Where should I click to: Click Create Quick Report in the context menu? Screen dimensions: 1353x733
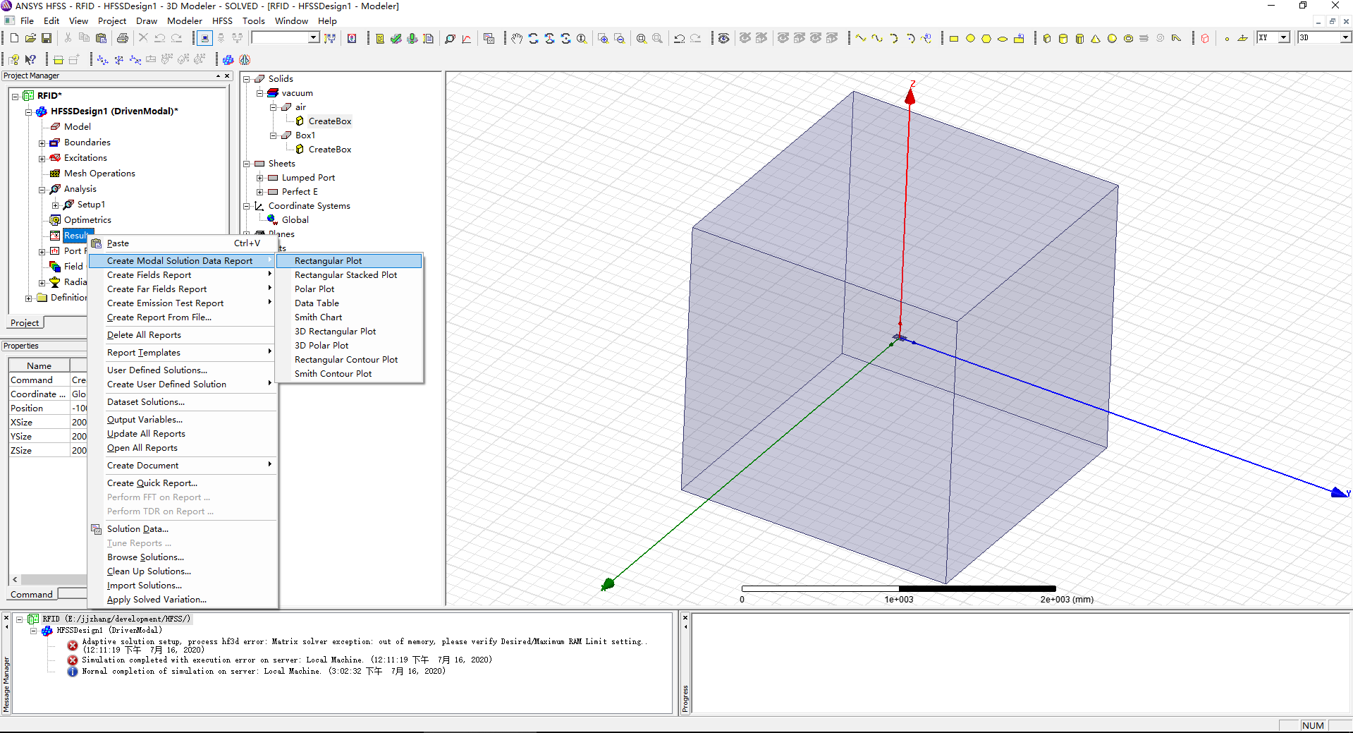click(x=152, y=483)
